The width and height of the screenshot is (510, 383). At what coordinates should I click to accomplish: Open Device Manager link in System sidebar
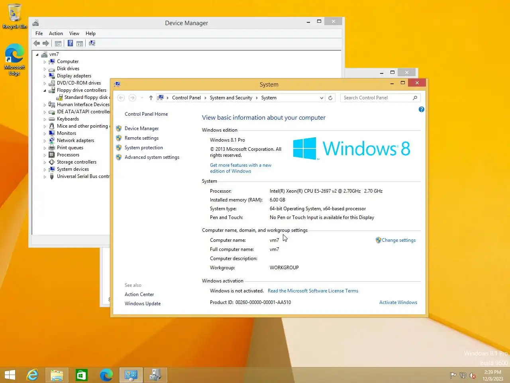point(141,128)
